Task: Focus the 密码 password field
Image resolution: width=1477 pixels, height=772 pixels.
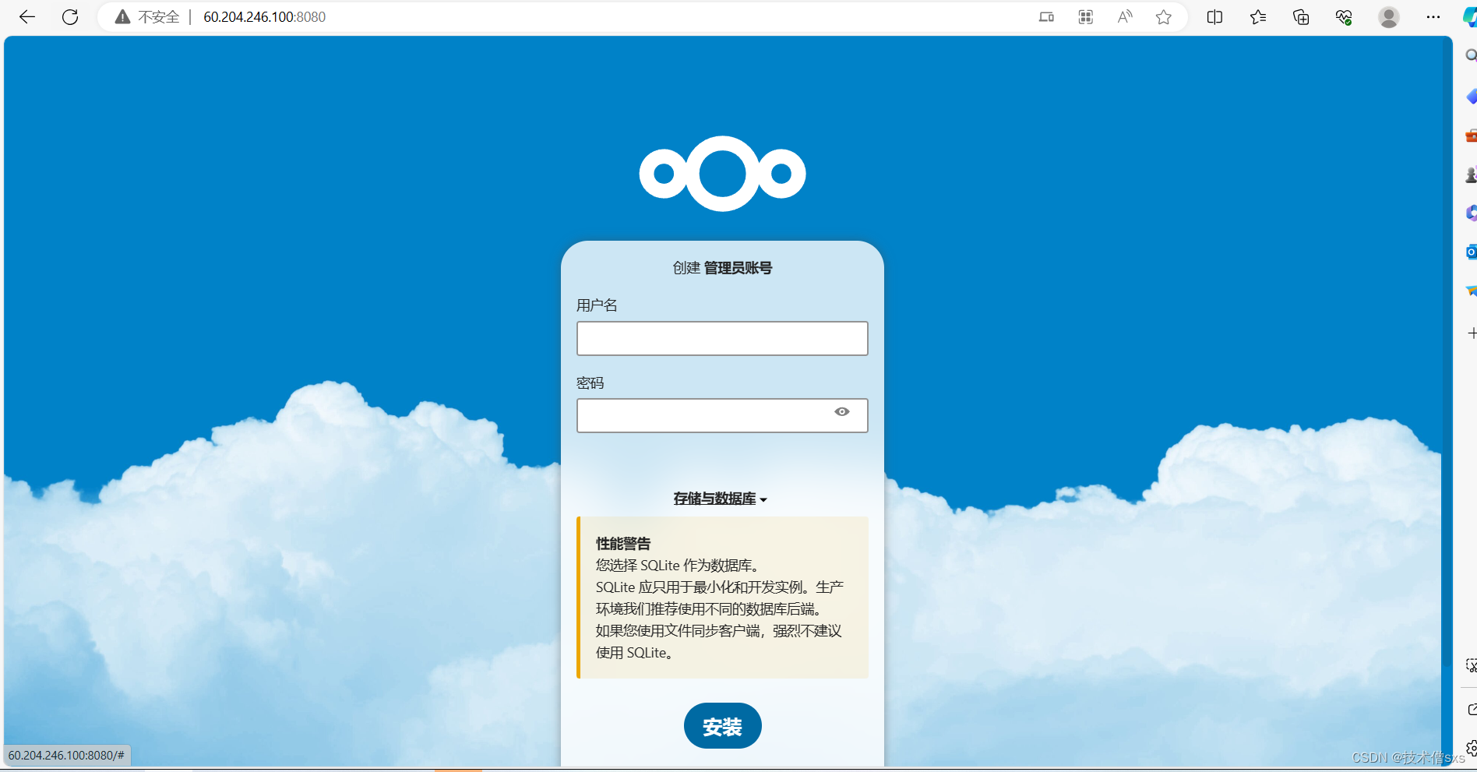Action: pos(722,416)
